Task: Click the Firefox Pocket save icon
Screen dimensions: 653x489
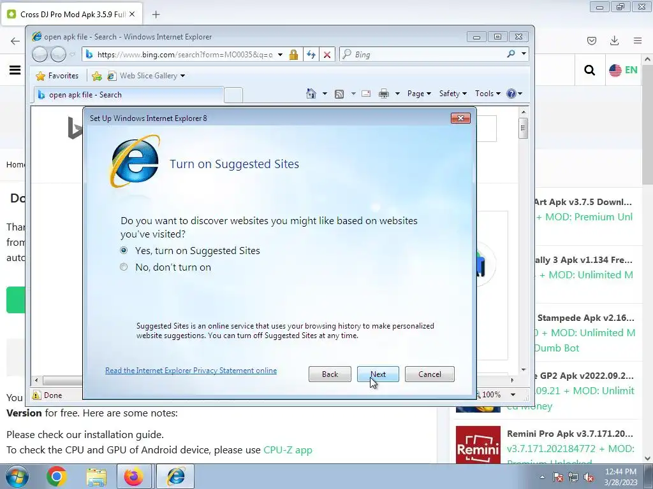Action: pos(591,41)
